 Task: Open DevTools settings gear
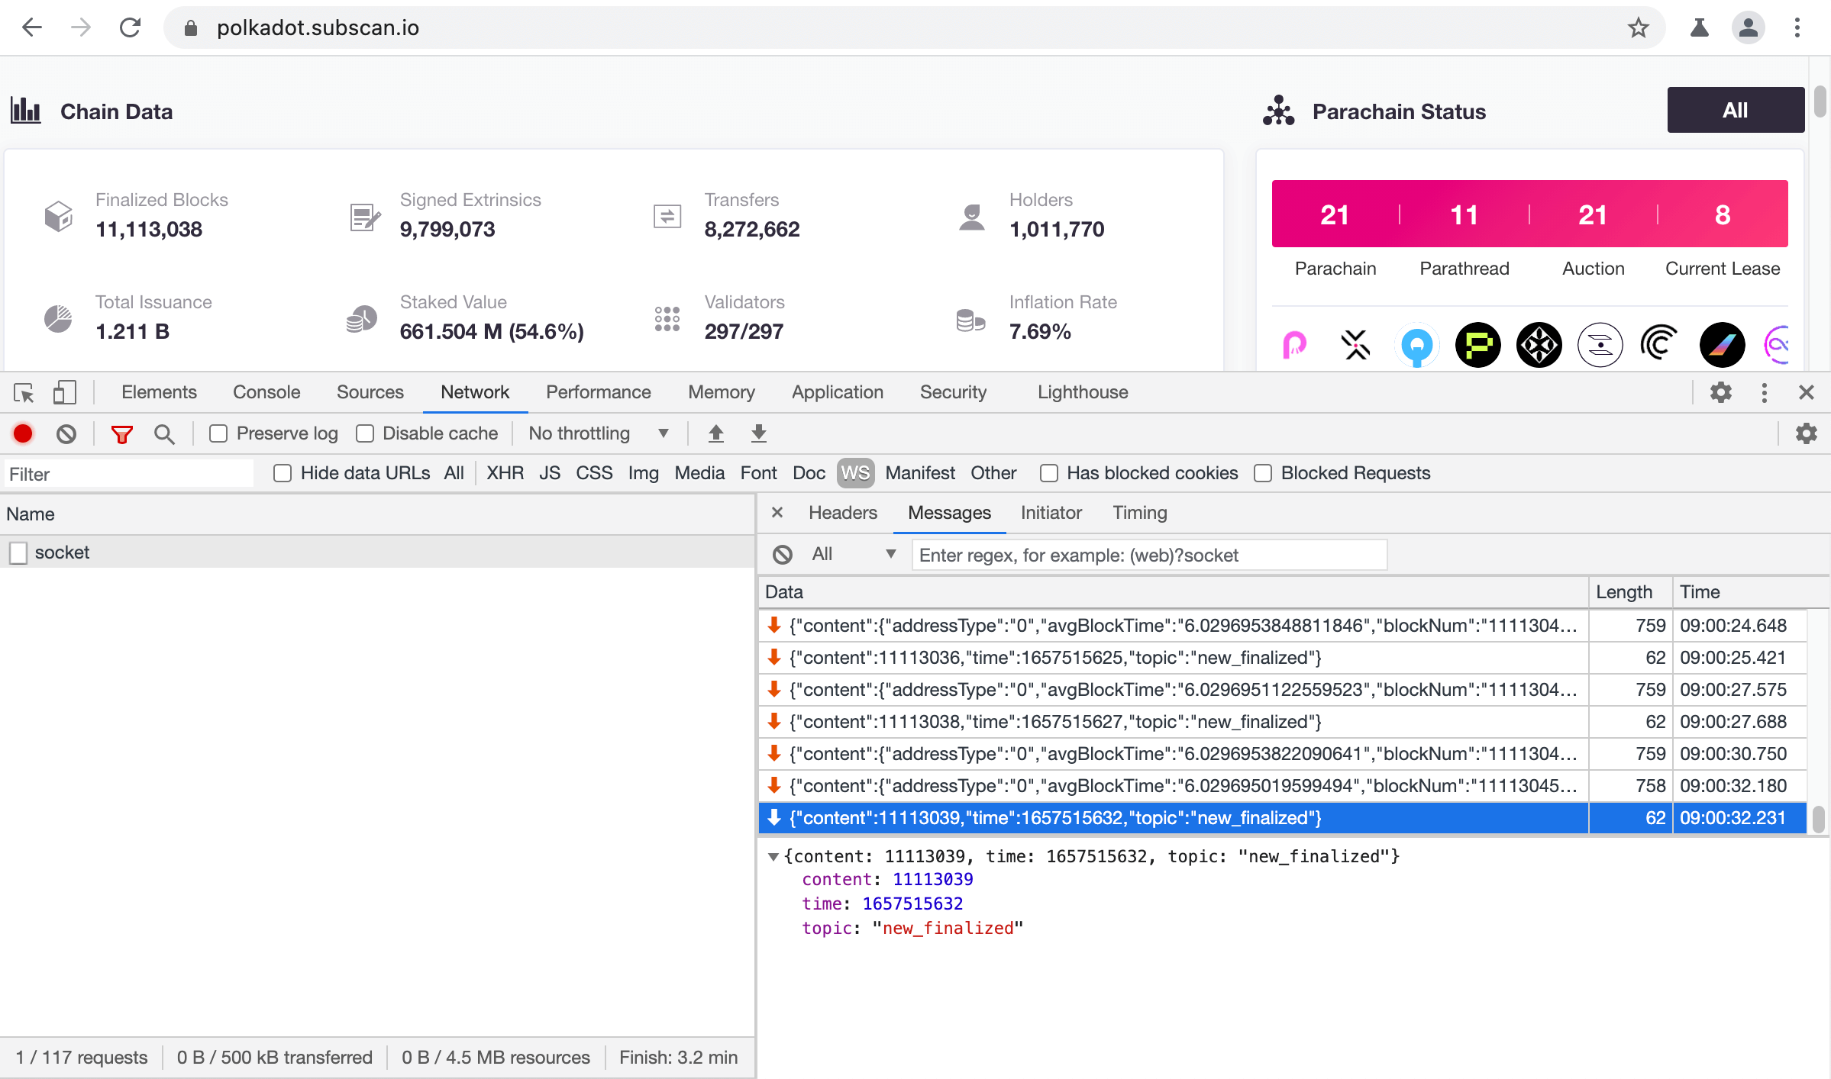coord(1721,392)
